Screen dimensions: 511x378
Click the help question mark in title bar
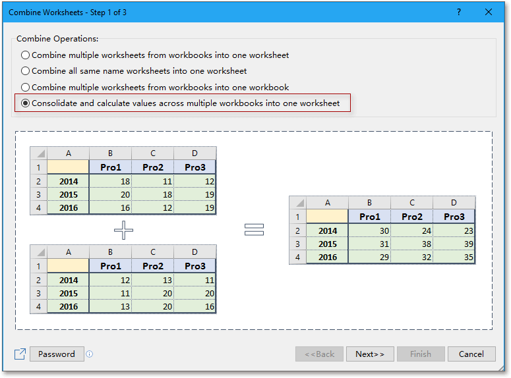pyautogui.click(x=459, y=12)
